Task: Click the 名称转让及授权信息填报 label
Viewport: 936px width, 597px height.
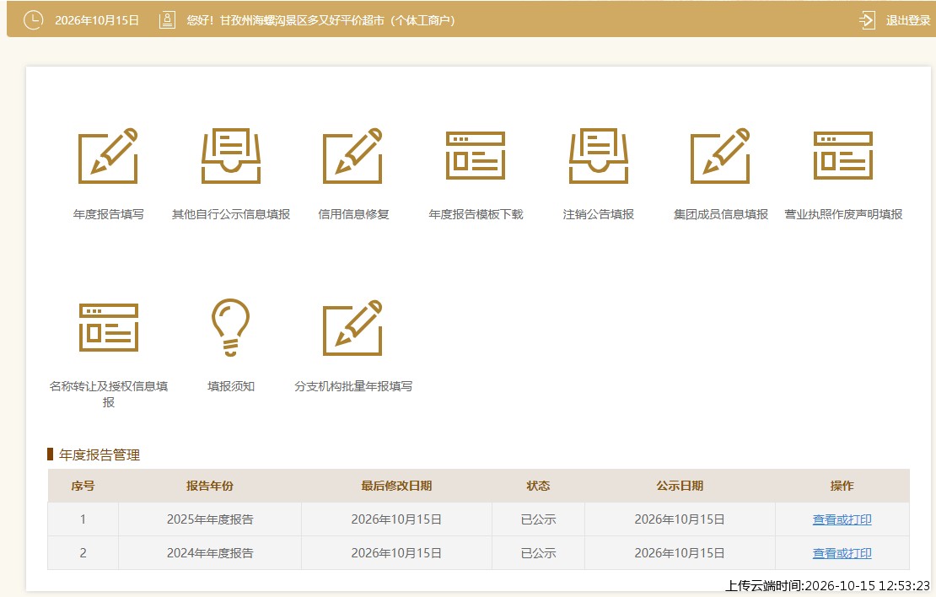Action: (x=108, y=394)
